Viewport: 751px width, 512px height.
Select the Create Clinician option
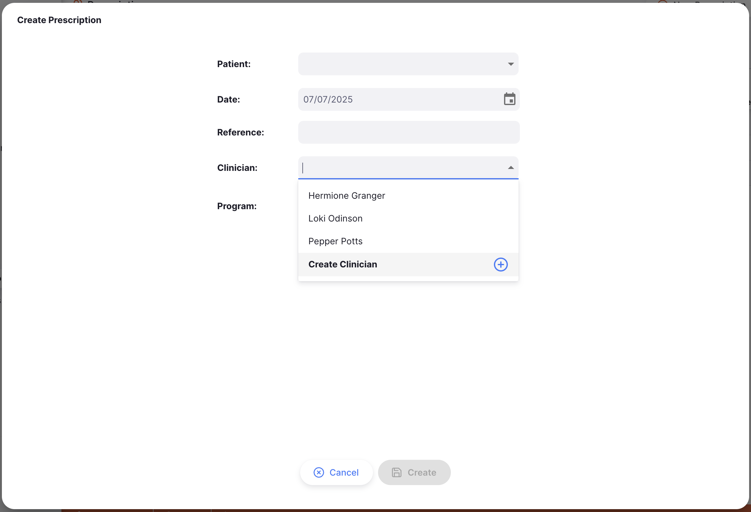(x=343, y=265)
